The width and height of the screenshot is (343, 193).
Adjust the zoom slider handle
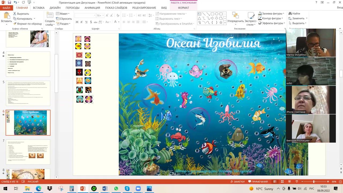point(314,181)
